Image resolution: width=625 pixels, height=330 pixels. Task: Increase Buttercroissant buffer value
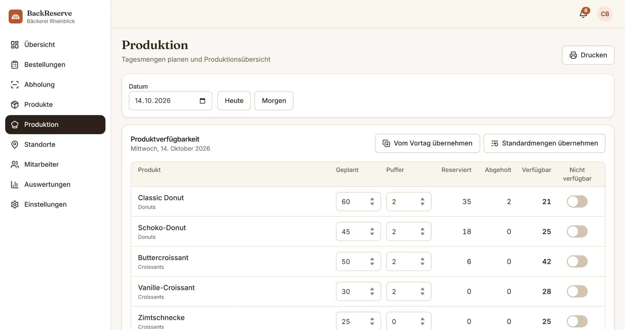[422, 259]
